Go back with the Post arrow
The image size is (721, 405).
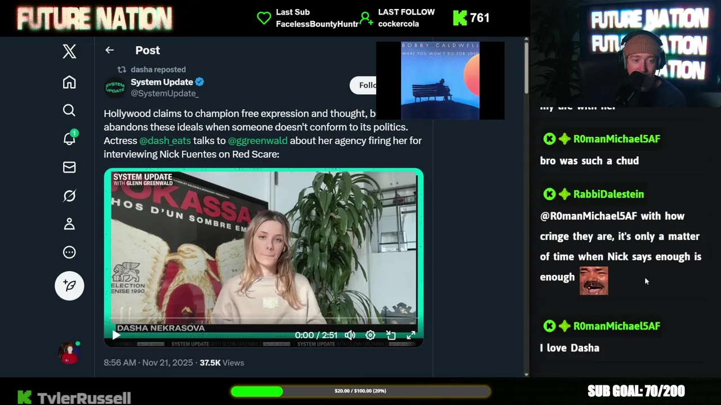click(x=109, y=50)
